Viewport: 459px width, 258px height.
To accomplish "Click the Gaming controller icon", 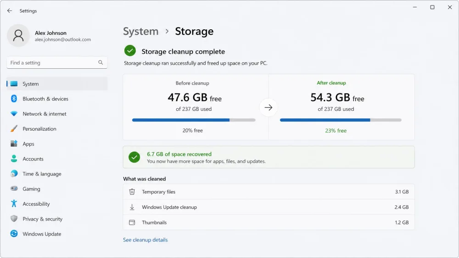I will click(14, 188).
